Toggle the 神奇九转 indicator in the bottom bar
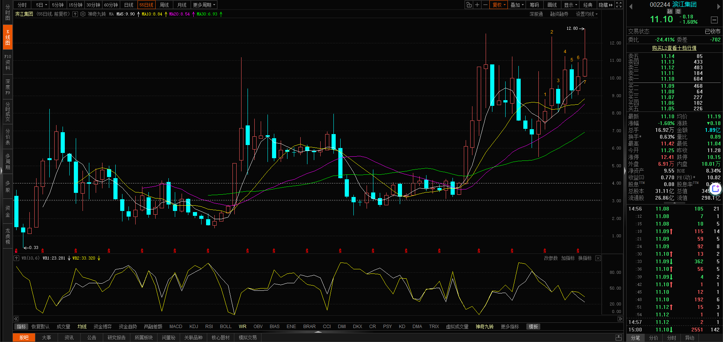 click(x=484, y=327)
